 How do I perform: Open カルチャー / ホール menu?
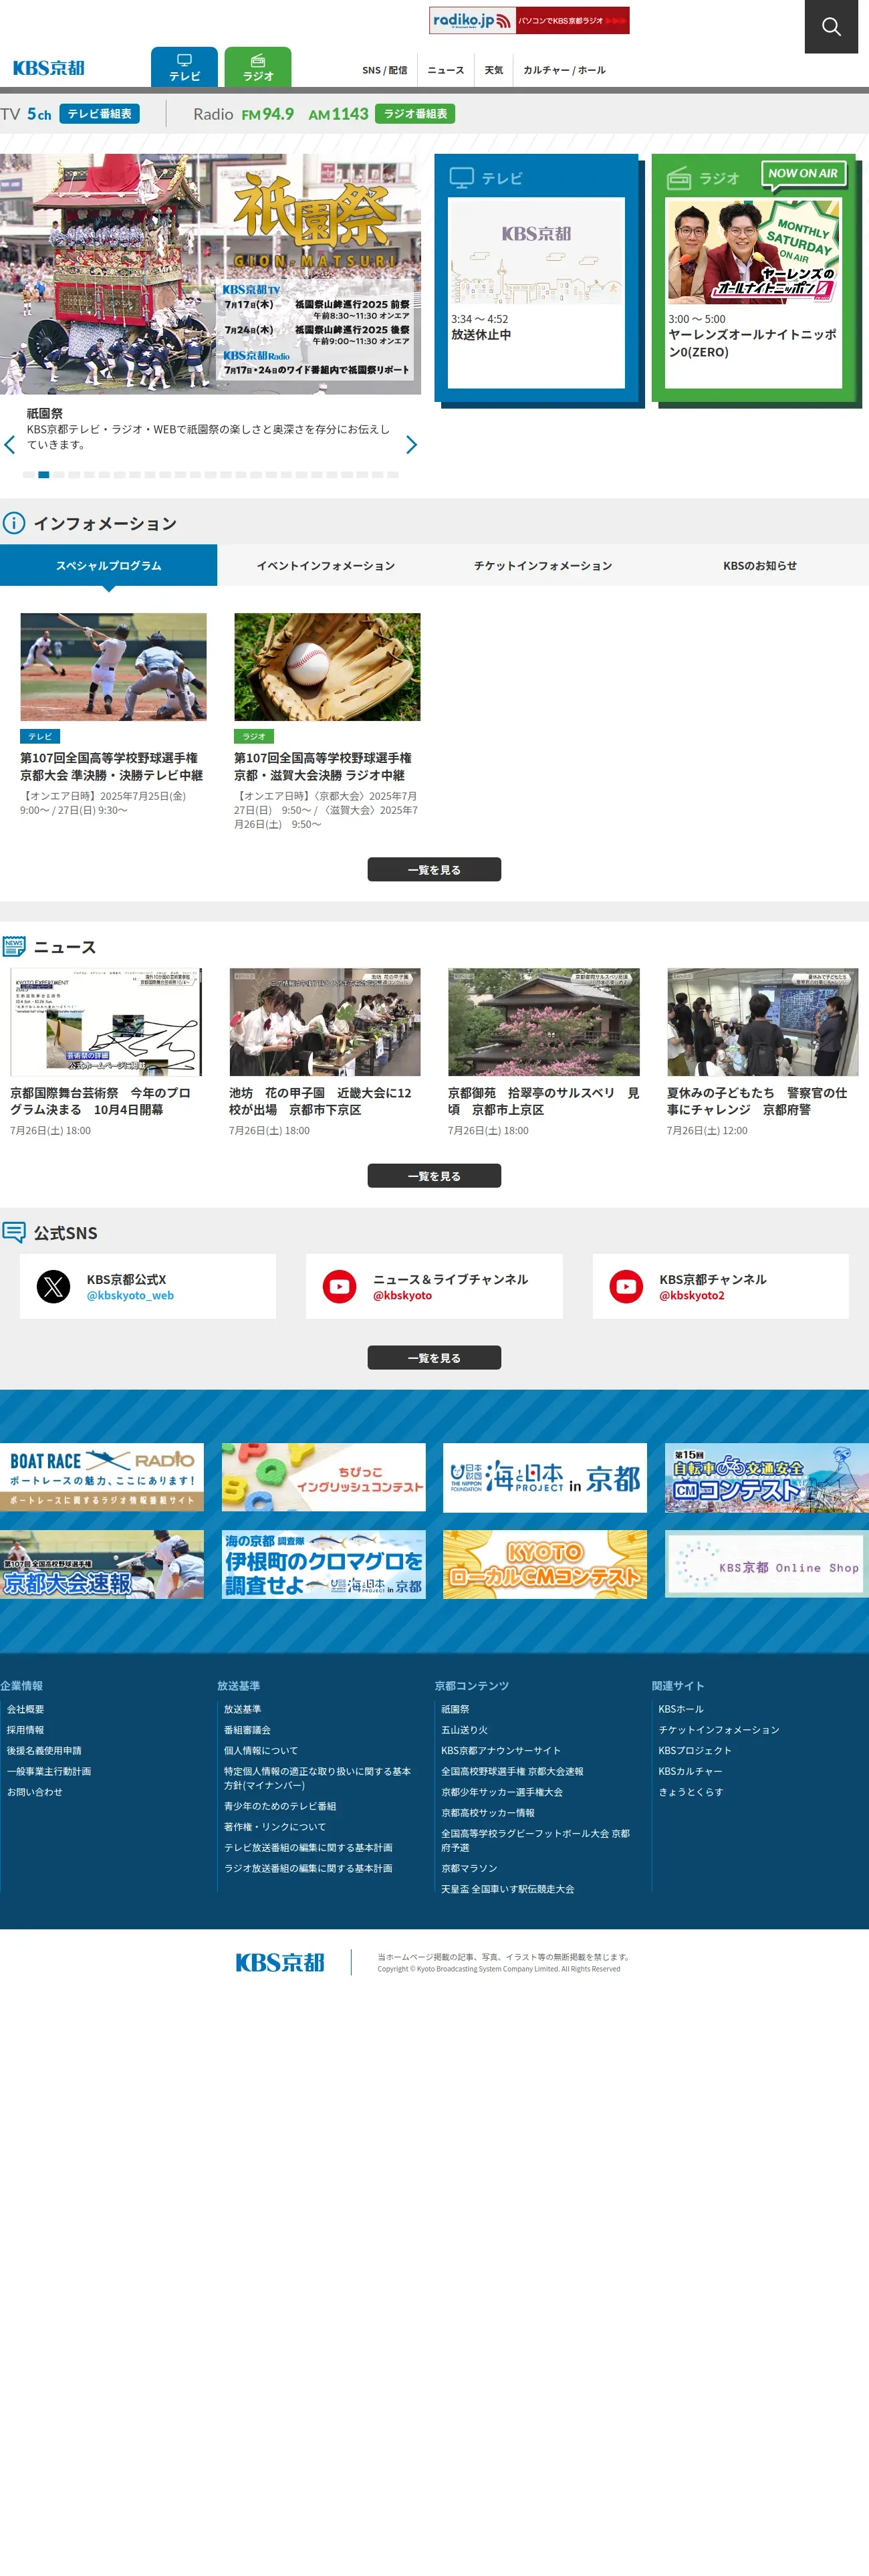[x=564, y=70]
